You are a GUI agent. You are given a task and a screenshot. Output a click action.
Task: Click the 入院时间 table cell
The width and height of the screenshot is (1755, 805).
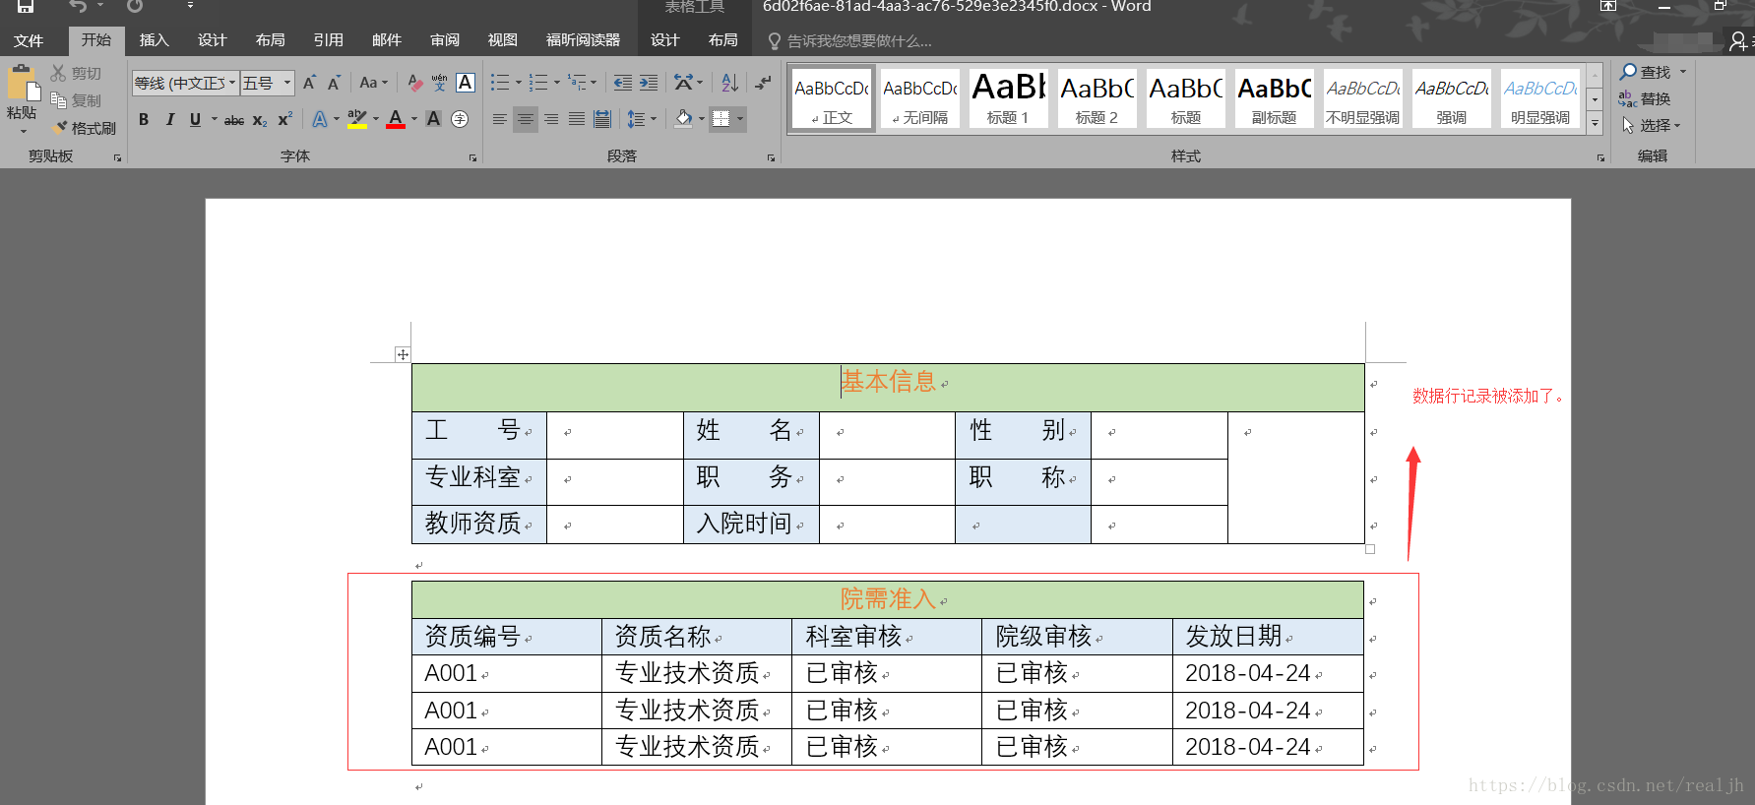pyautogui.click(x=751, y=525)
